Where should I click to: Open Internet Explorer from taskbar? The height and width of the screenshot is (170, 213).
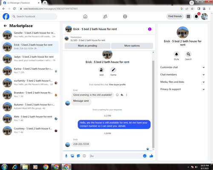[x=15, y=167]
